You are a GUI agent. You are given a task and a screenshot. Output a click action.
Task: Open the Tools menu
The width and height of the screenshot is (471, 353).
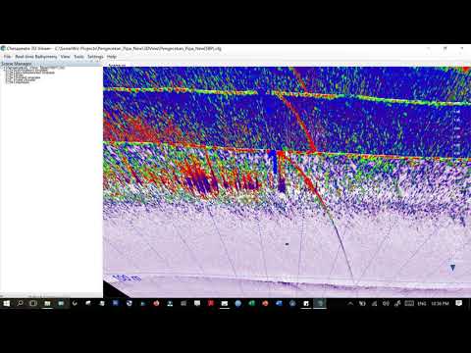78,57
